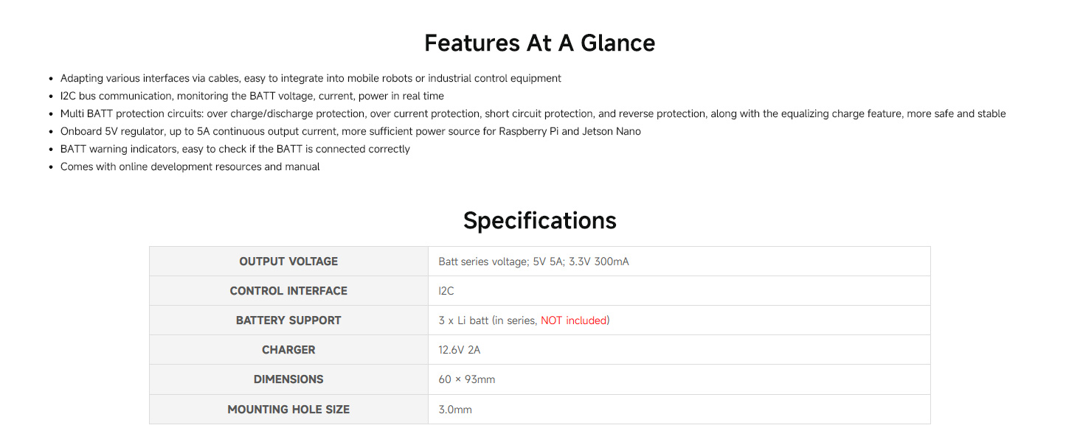Select the DIMENSIONS table header cell
This screenshot has width=1080, height=442.
(x=288, y=379)
